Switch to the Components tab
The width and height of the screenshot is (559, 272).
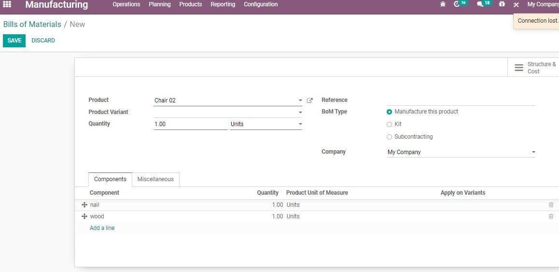(110, 179)
